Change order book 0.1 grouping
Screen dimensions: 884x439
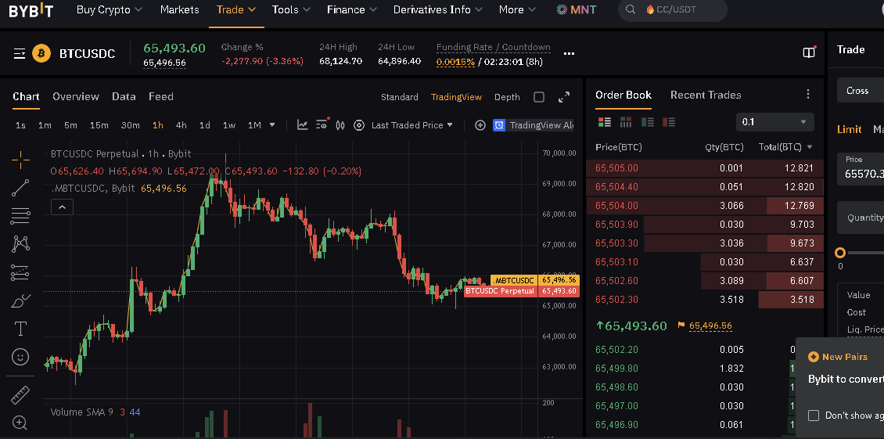coord(774,122)
